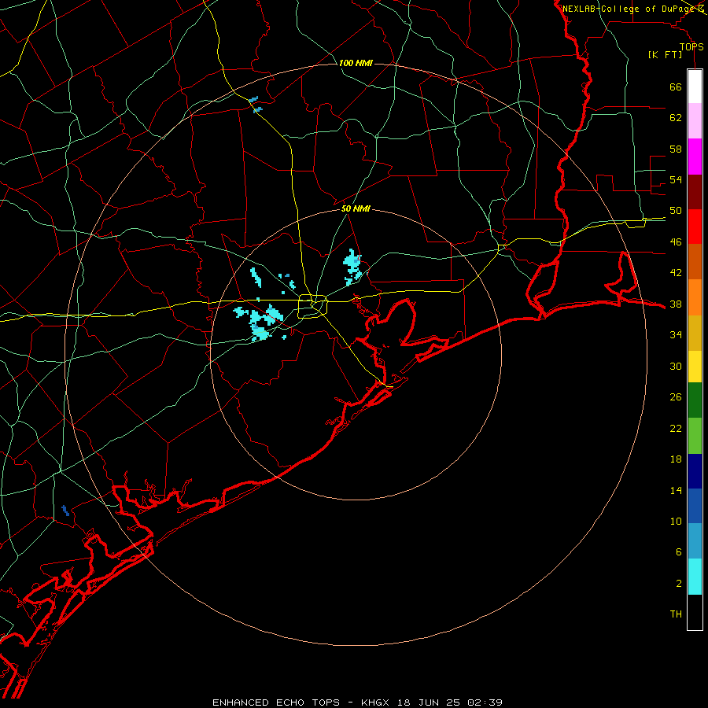
Task: Select the legend value "54"
Action: point(676,179)
